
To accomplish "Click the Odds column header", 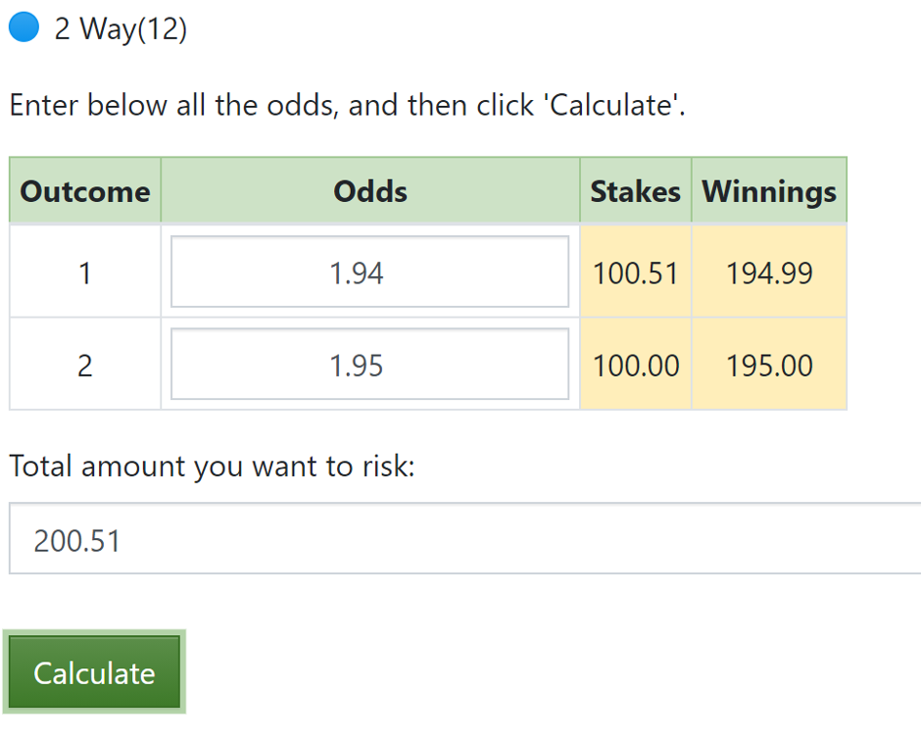I will [370, 190].
